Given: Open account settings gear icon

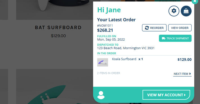Looking at the screenshot, I should (174, 11).
